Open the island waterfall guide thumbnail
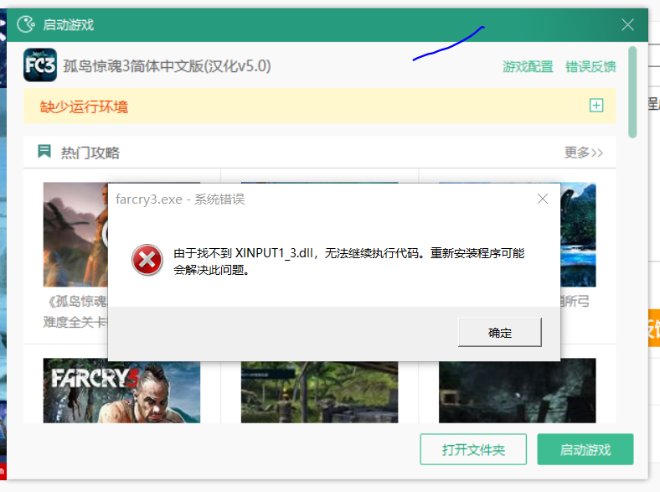 pyautogui.click(x=578, y=234)
